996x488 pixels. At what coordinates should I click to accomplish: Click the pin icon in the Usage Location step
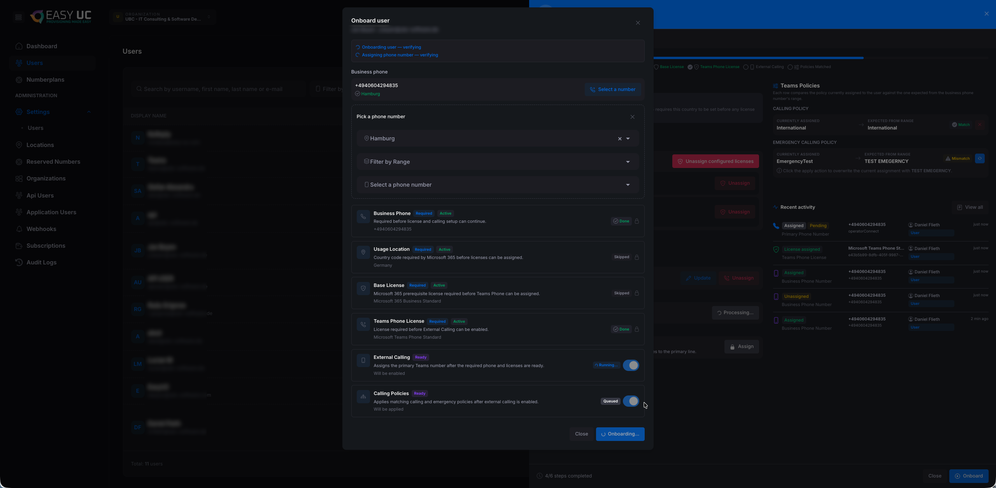click(363, 252)
